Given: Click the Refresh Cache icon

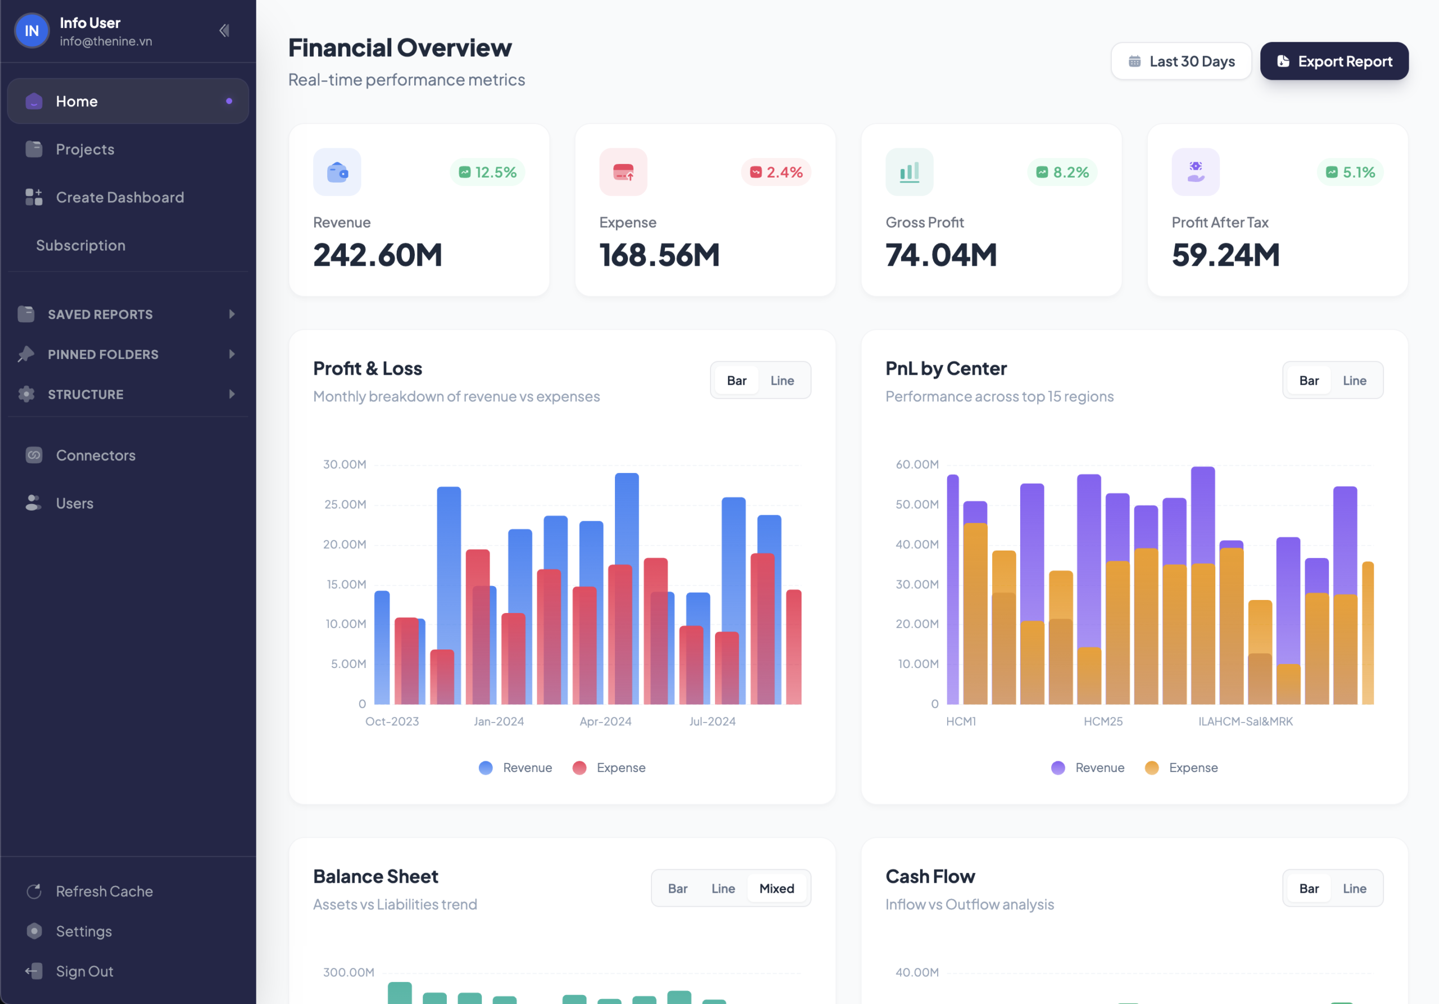Looking at the screenshot, I should pos(34,891).
